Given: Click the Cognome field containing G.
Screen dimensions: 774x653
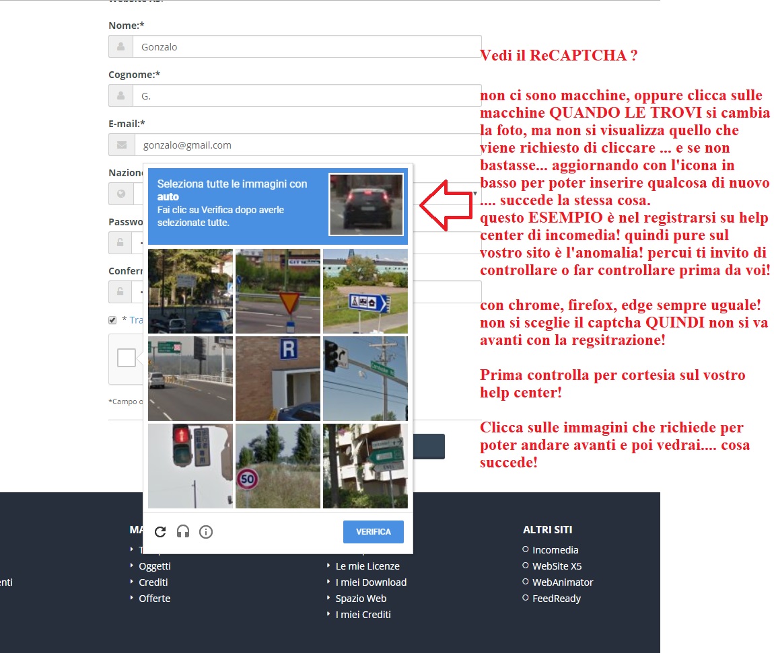Looking at the screenshot, I should [x=307, y=95].
